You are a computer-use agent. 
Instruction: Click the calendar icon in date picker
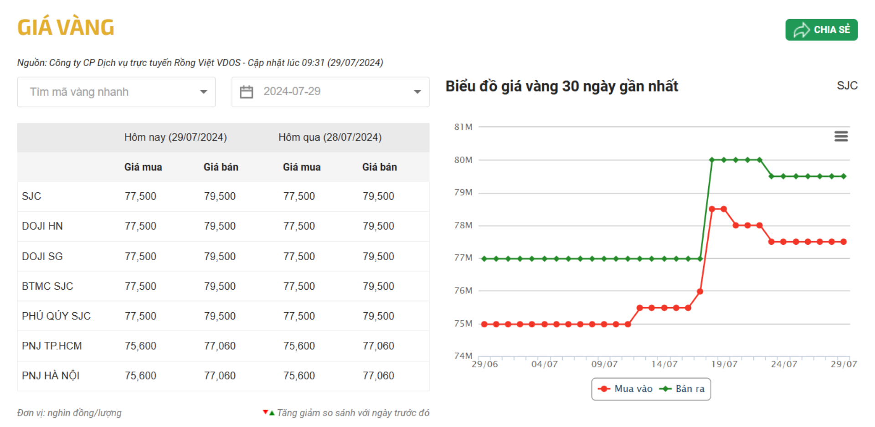point(247,92)
